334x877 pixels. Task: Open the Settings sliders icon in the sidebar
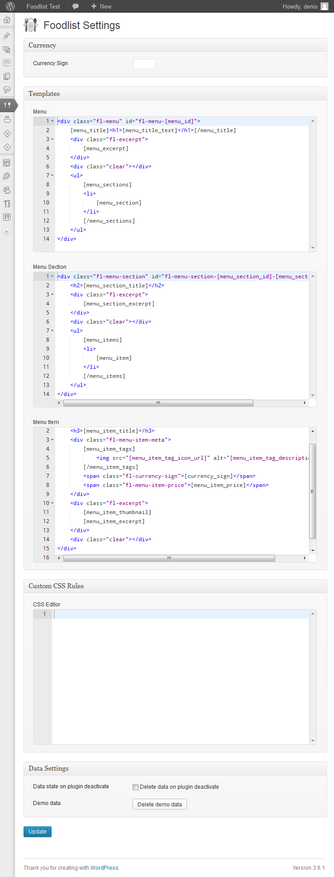click(x=7, y=217)
